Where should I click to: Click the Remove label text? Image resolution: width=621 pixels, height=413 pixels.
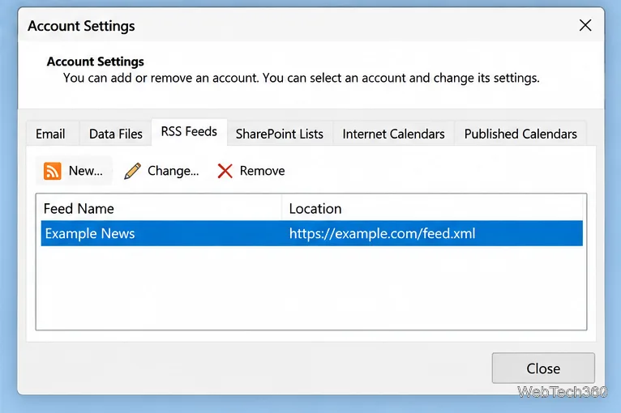[262, 171]
